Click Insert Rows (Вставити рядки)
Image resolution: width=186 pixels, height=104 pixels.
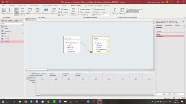point(84,9)
